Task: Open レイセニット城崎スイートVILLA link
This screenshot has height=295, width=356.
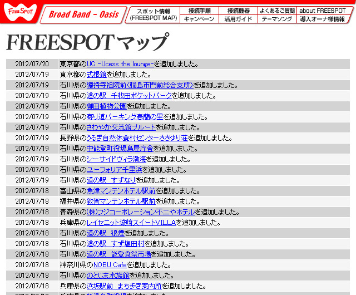Action: click(x=131, y=223)
